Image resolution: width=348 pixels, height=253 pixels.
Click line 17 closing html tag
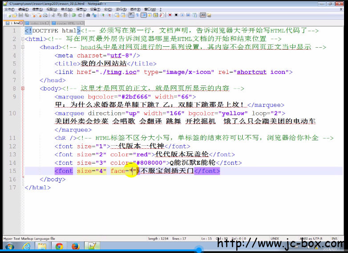point(37,188)
